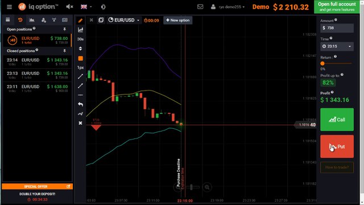Open the 23:11 EUR/USD $1 638.00 position
Image resolution: width=364 pixels, height=205 pixels.
37,88
